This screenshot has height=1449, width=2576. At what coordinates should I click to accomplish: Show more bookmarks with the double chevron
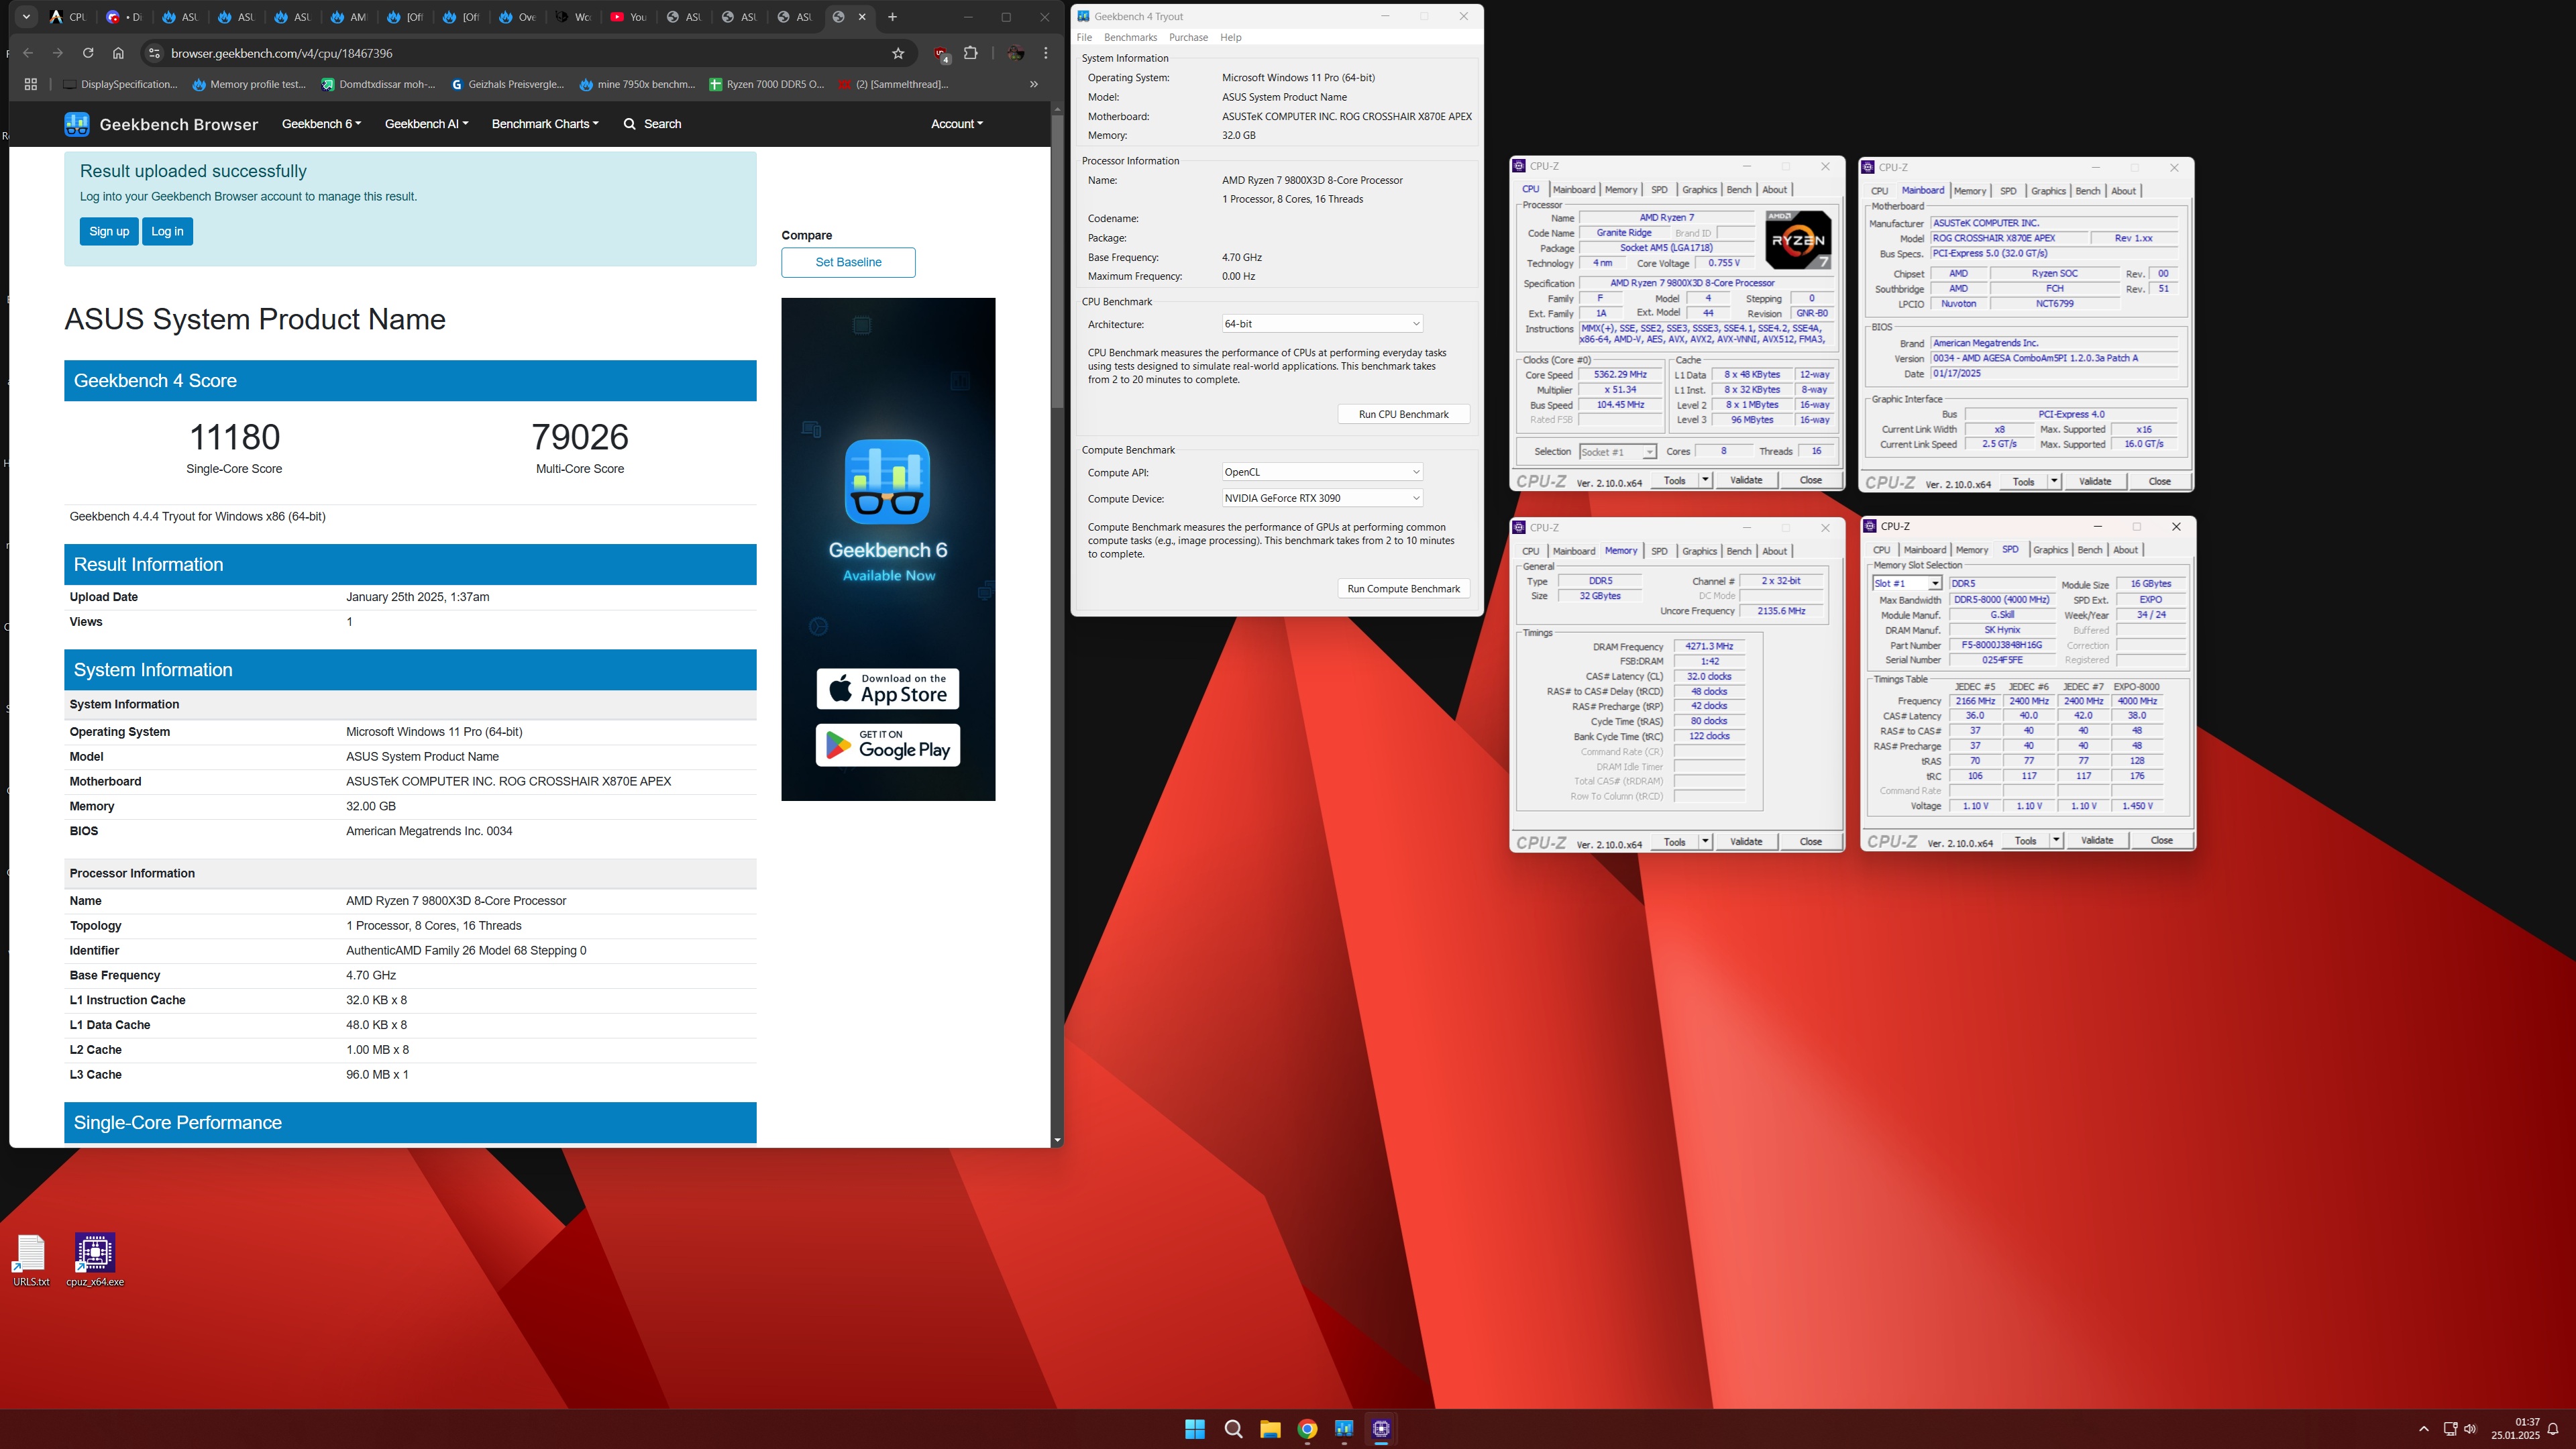(1034, 84)
